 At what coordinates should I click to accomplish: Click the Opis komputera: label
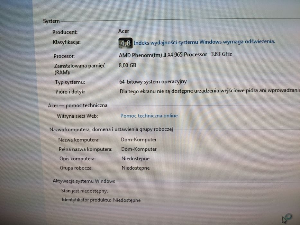[x=77, y=158]
